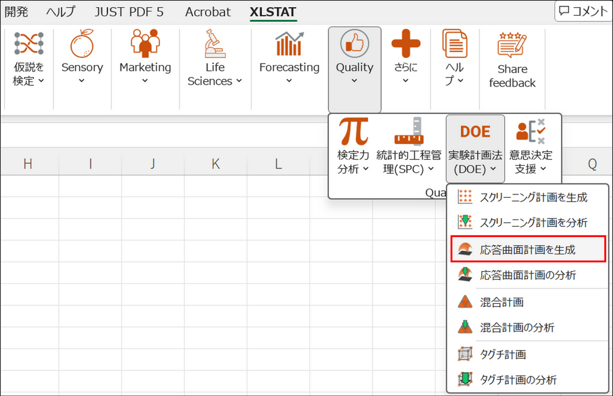Choose 混合計画 menu entry
Viewport: 613px width, 396px height.
click(x=528, y=302)
